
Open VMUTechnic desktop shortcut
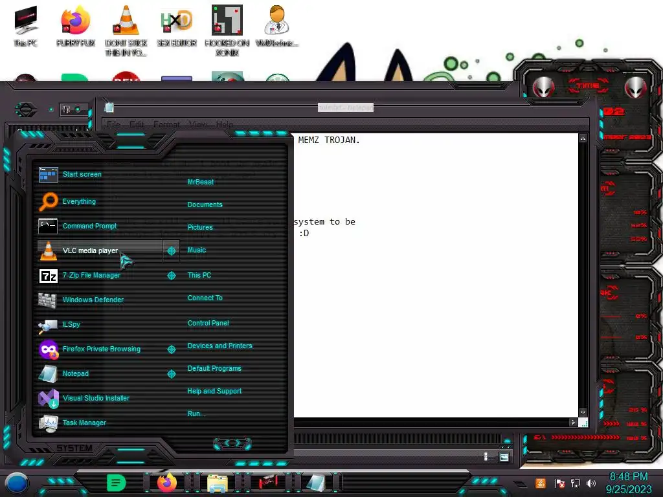(x=277, y=26)
